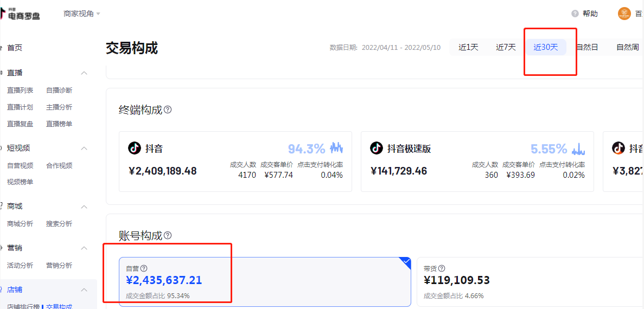Viewport: 644px width, 309px height.
Task: Click the 抖音 trend sparkline chart icon
Action: (336, 148)
